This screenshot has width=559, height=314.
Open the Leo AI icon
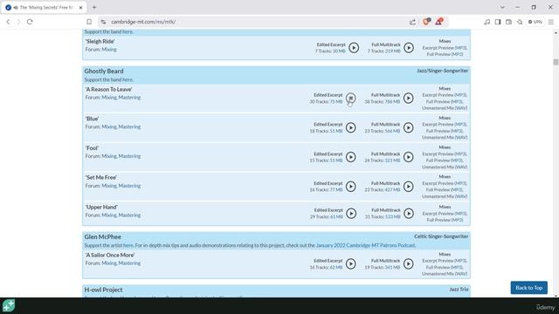pos(520,22)
